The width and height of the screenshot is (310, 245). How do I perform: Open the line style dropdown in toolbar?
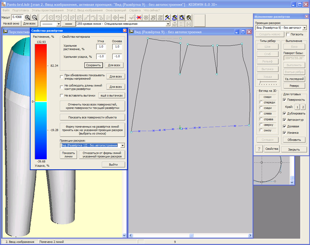[59, 24]
